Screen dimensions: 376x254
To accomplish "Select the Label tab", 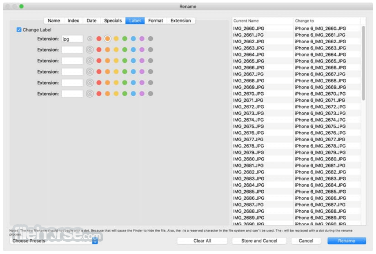I will (135, 21).
